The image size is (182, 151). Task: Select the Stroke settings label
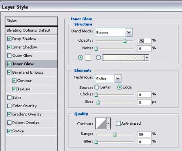pos(18,131)
